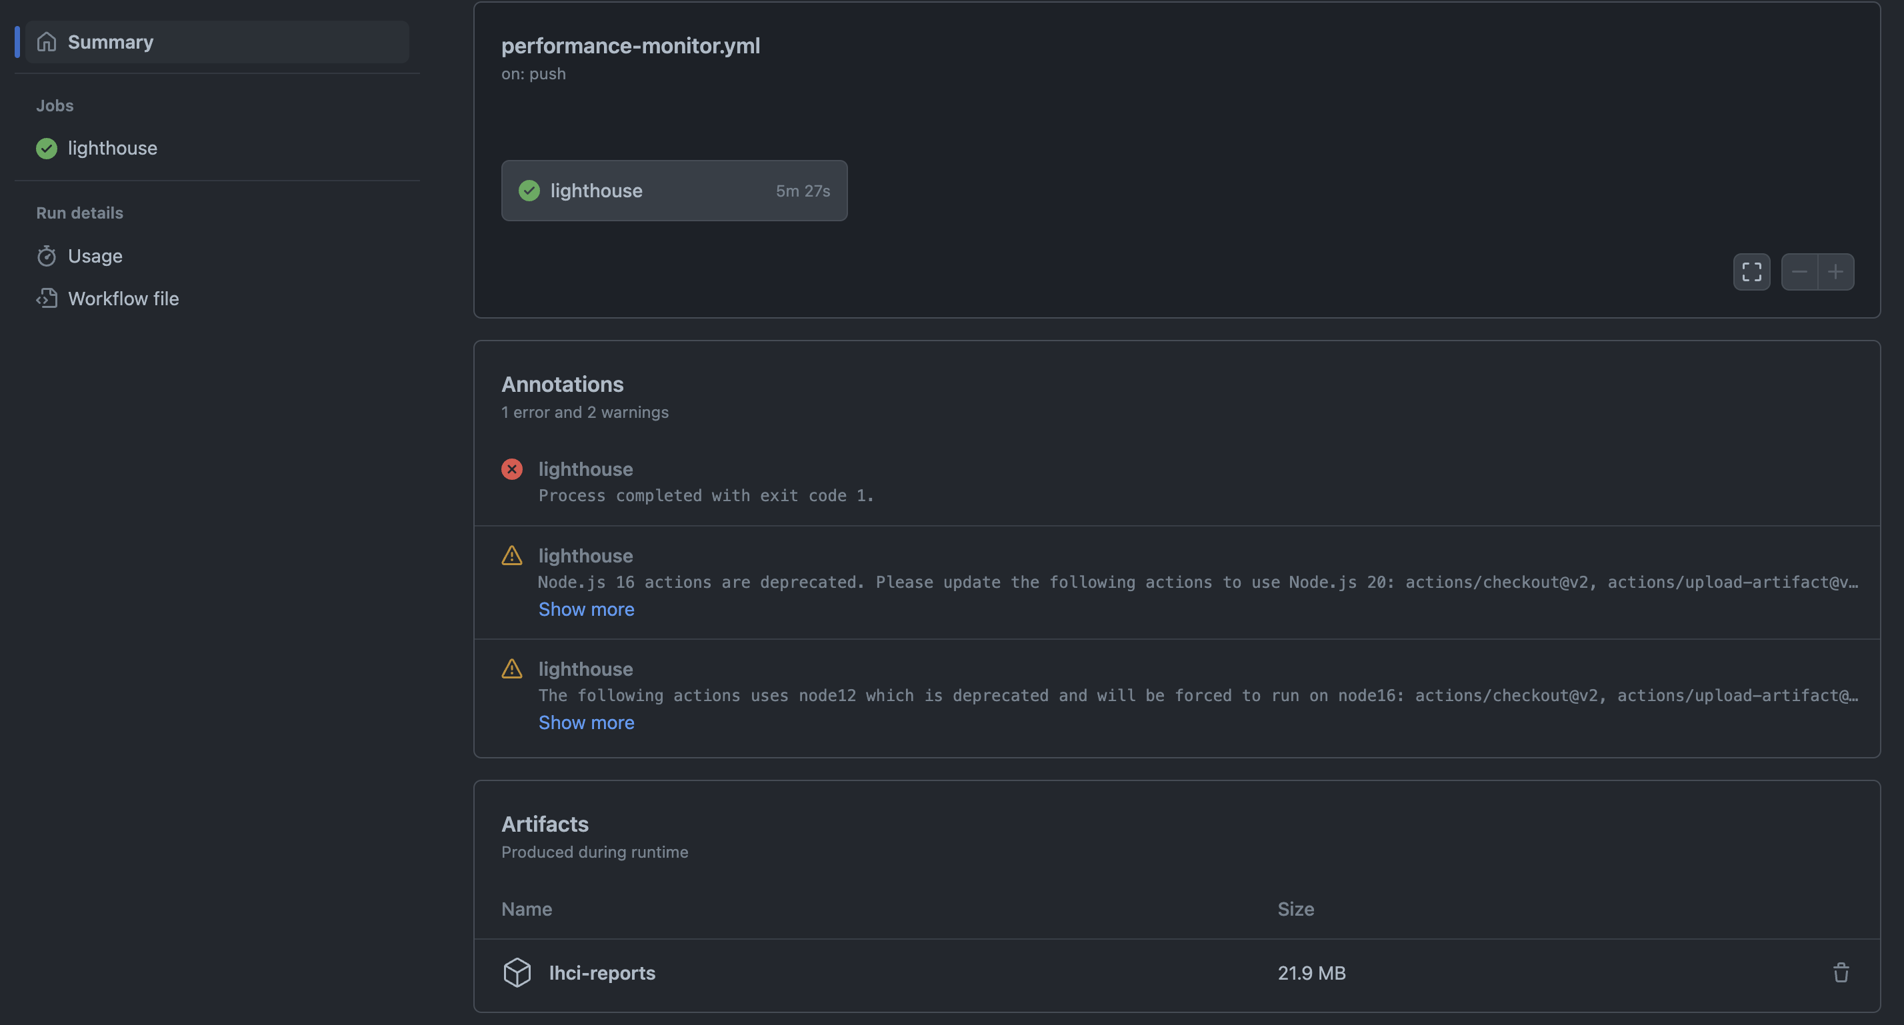The height and width of the screenshot is (1025, 1904).
Task: Zoom out the workflow graph
Action: (x=1799, y=272)
